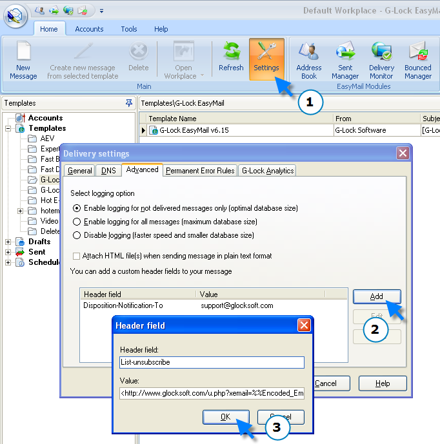Select logging for not delivered messages only
This screenshot has height=444, width=440.
[77, 208]
